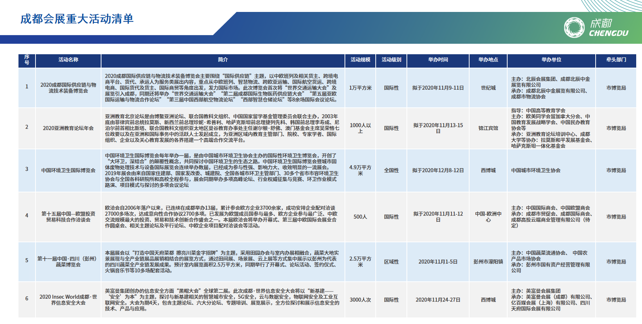Select the 1000人以上 scale cell
Image resolution: width=642 pixels, height=324 pixels.
tap(360, 128)
